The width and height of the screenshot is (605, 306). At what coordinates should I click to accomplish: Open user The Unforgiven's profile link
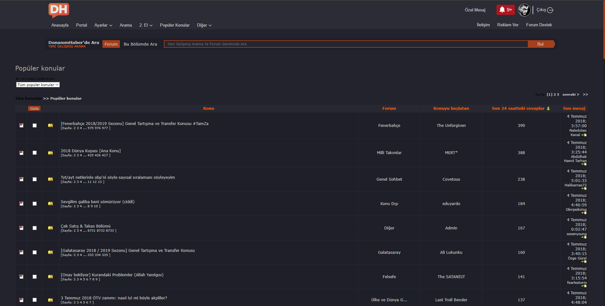tap(451, 125)
